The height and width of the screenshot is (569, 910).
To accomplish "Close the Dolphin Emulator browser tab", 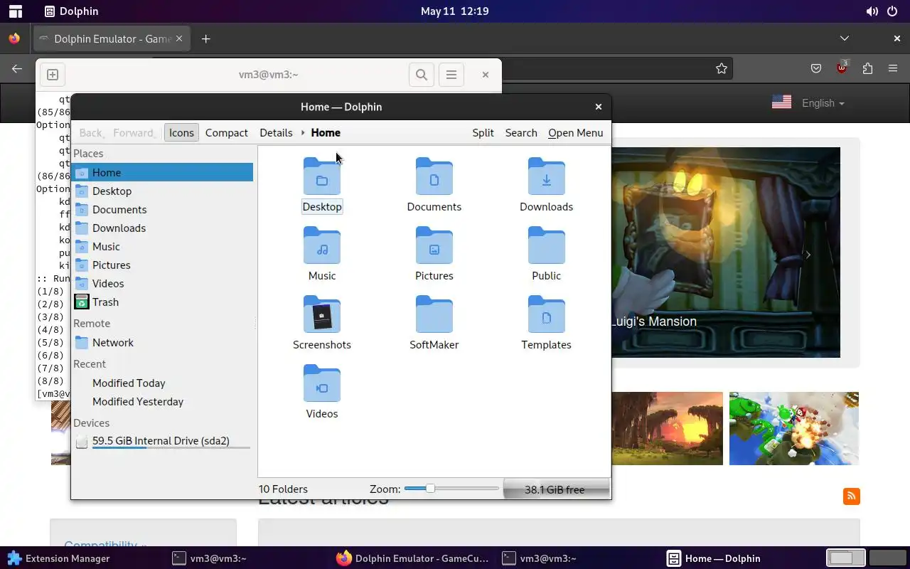I will 180,38.
